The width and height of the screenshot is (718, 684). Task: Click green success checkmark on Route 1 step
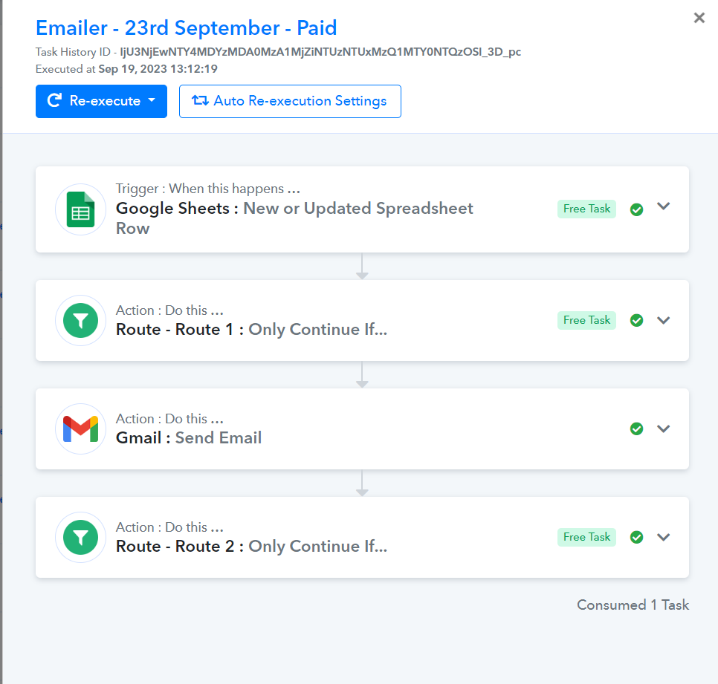636,320
